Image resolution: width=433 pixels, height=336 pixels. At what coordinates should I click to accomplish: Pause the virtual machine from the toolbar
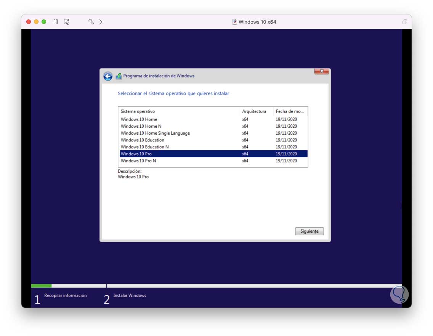[x=56, y=22]
